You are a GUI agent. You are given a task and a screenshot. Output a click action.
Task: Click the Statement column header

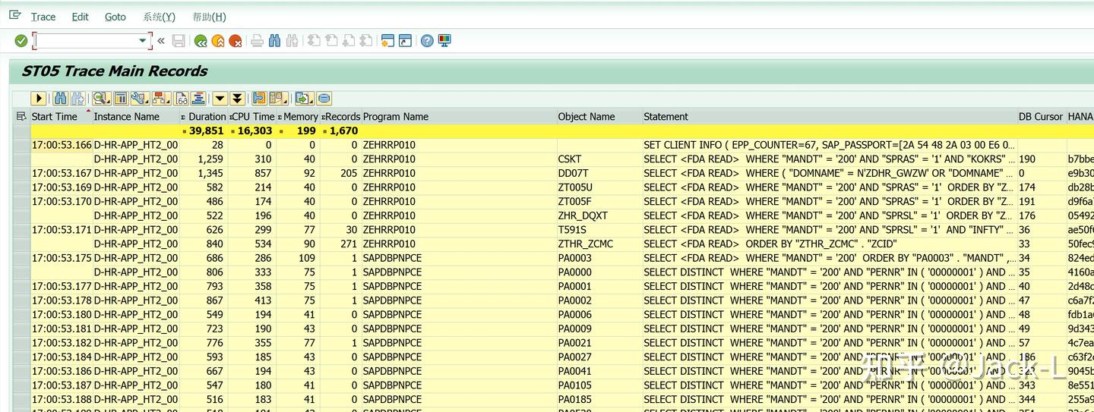click(x=830, y=116)
